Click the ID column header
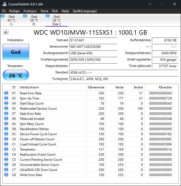Viewport: 181px width, 186px height. pyautogui.click(x=14, y=87)
